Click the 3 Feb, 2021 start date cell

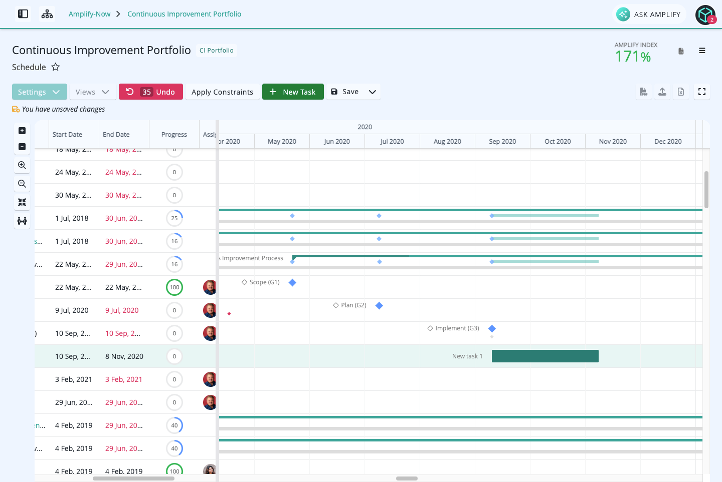74,379
